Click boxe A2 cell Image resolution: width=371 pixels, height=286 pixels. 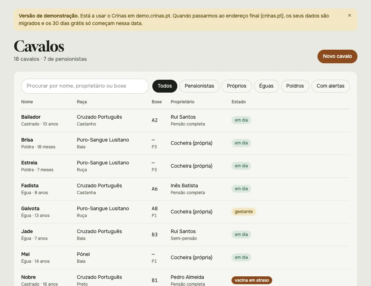point(154,120)
